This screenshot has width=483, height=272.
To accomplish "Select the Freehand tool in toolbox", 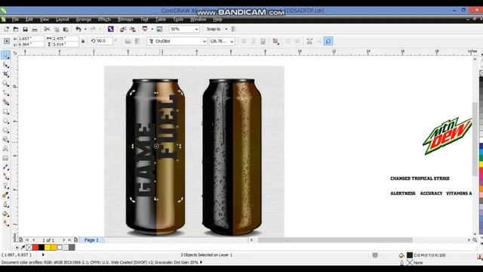I will pyautogui.click(x=5, y=93).
